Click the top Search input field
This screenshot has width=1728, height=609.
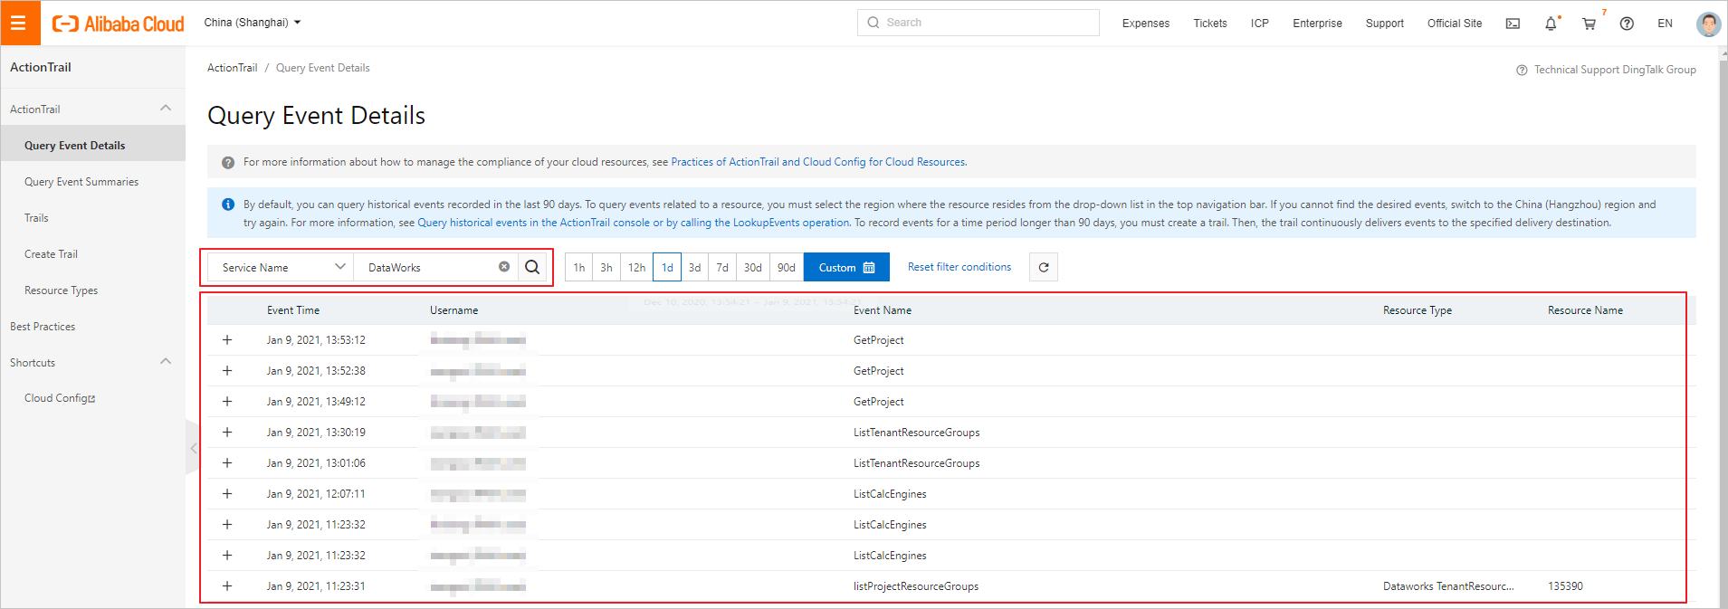click(979, 23)
